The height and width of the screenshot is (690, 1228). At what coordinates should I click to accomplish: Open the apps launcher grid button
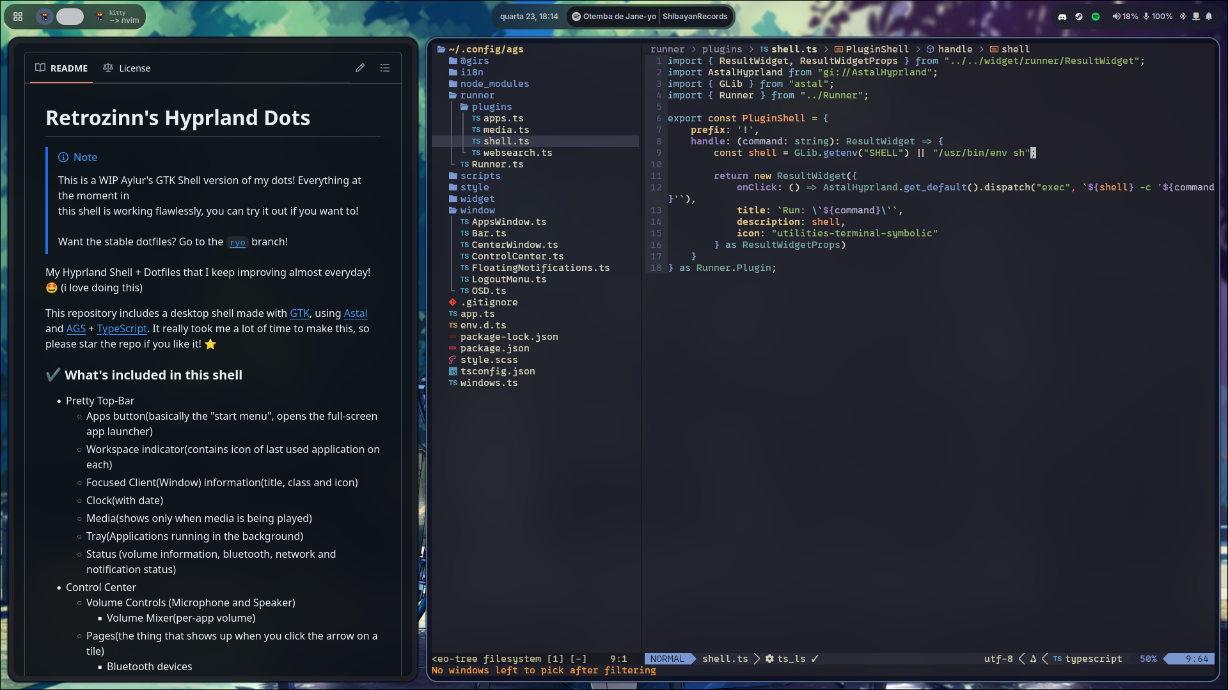tap(18, 17)
